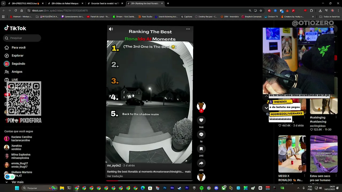Open Stream - Kick Dashboard bookmark
The height and width of the screenshot is (192, 342).
click(x=124, y=17)
